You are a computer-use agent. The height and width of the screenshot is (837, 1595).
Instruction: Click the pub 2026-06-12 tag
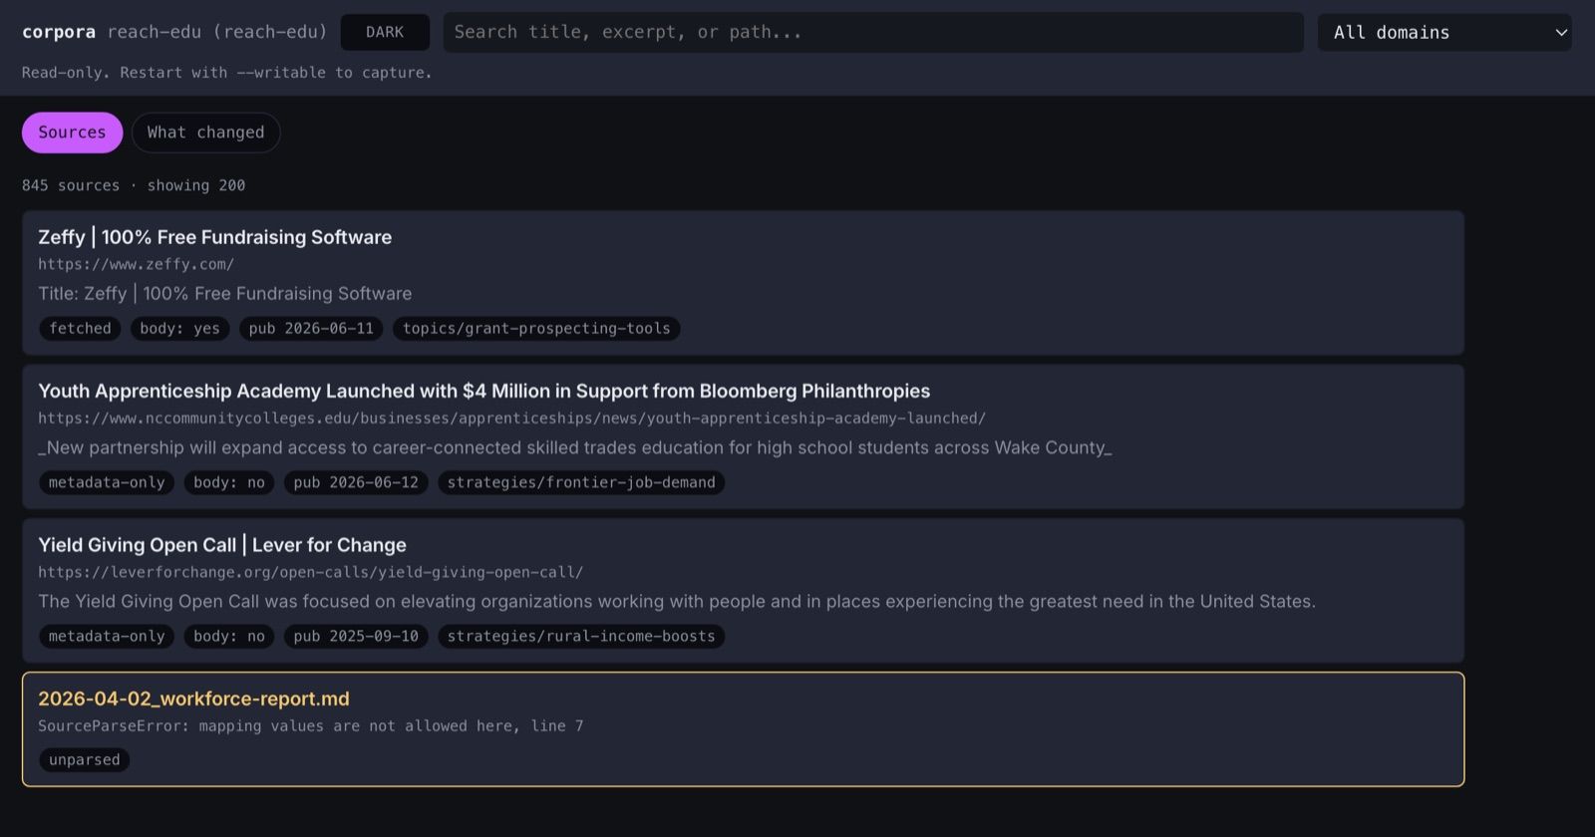356,482
